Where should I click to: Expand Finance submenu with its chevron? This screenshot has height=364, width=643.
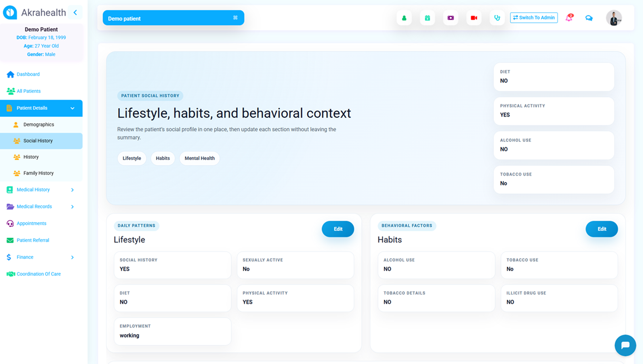click(73, 257)
